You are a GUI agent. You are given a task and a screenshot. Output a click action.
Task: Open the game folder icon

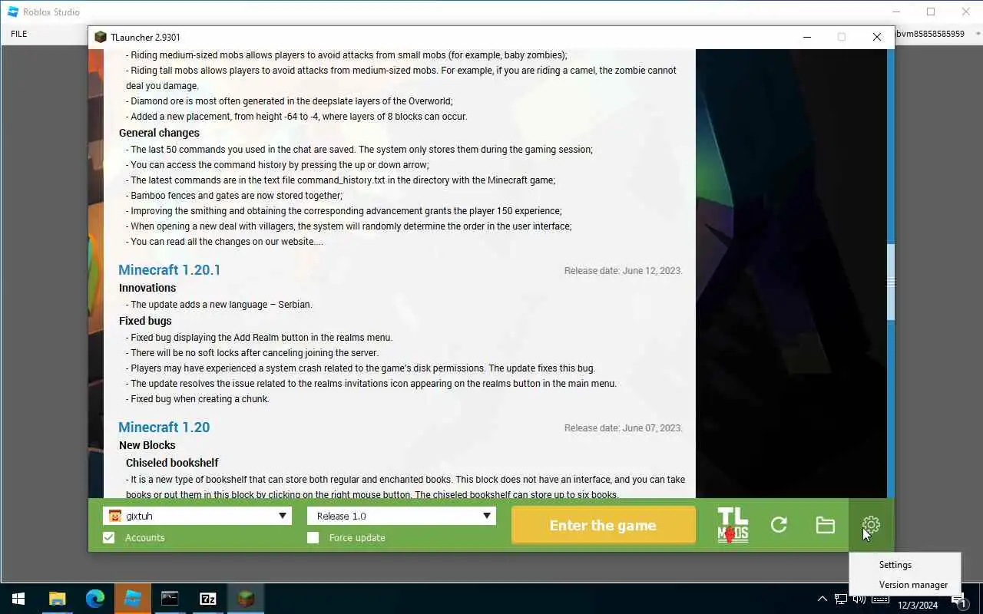[826, 525]
